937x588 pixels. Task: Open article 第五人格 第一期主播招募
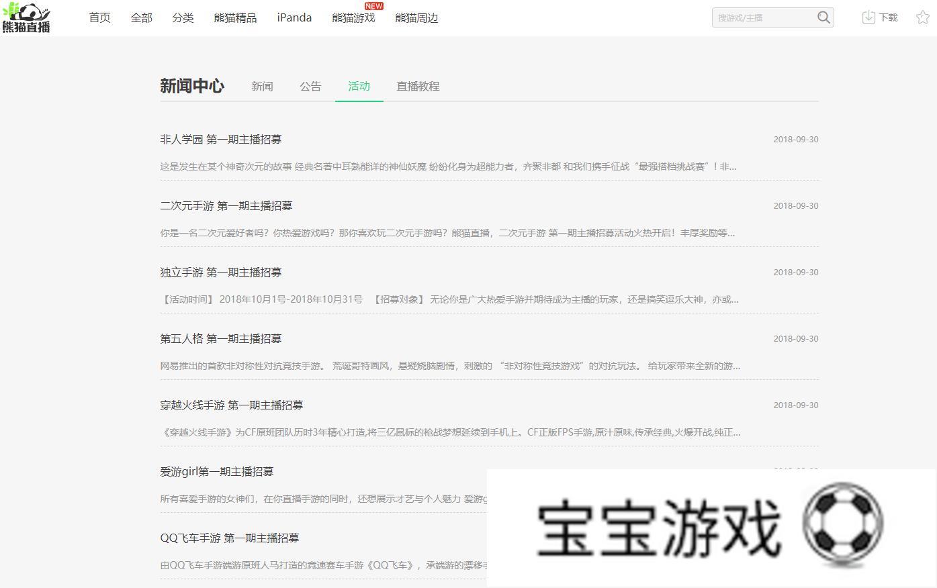[x=220, y=339]
